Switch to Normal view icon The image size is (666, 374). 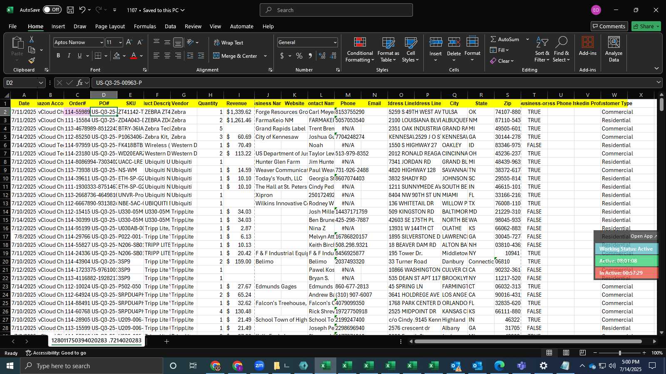pyautogui.click(x=549, y=353)
